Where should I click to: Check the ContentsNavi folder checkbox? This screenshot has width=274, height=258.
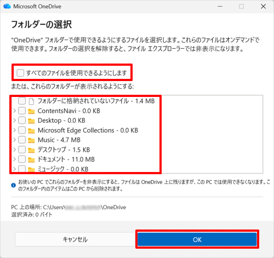pyautogui.click(x=22, y=111)
